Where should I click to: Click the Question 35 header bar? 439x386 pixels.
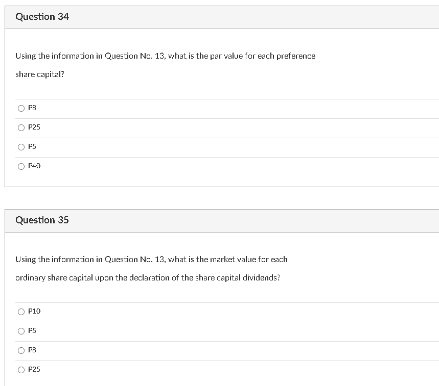(x=220, y=220)
